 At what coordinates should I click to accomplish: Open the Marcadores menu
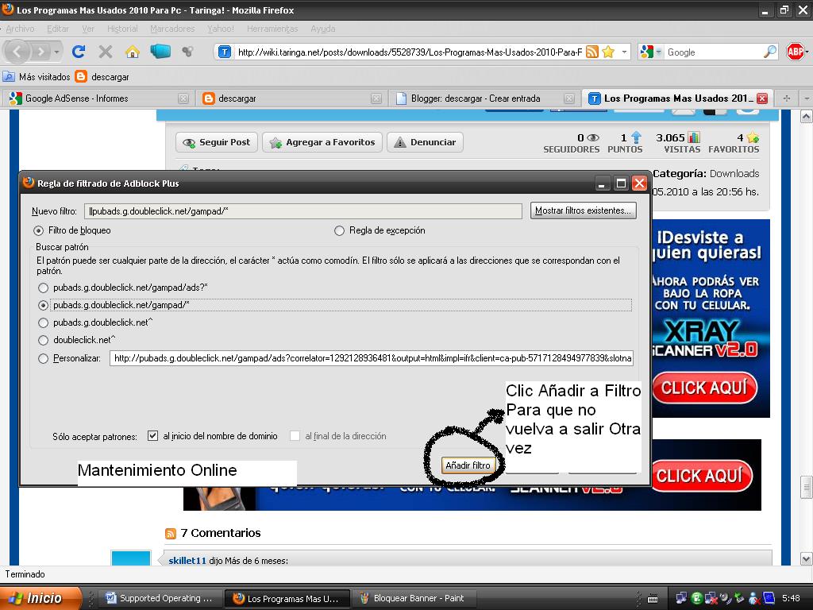pos(172,29)
